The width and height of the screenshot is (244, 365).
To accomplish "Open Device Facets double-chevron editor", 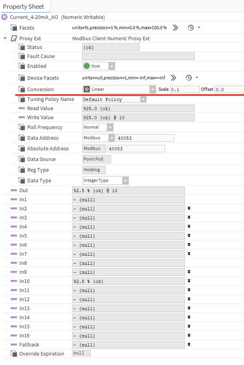I will click(x=173, y=78).
